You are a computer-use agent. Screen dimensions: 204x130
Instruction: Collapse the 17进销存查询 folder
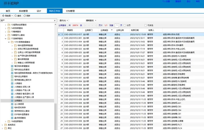[x=6, y=39]
